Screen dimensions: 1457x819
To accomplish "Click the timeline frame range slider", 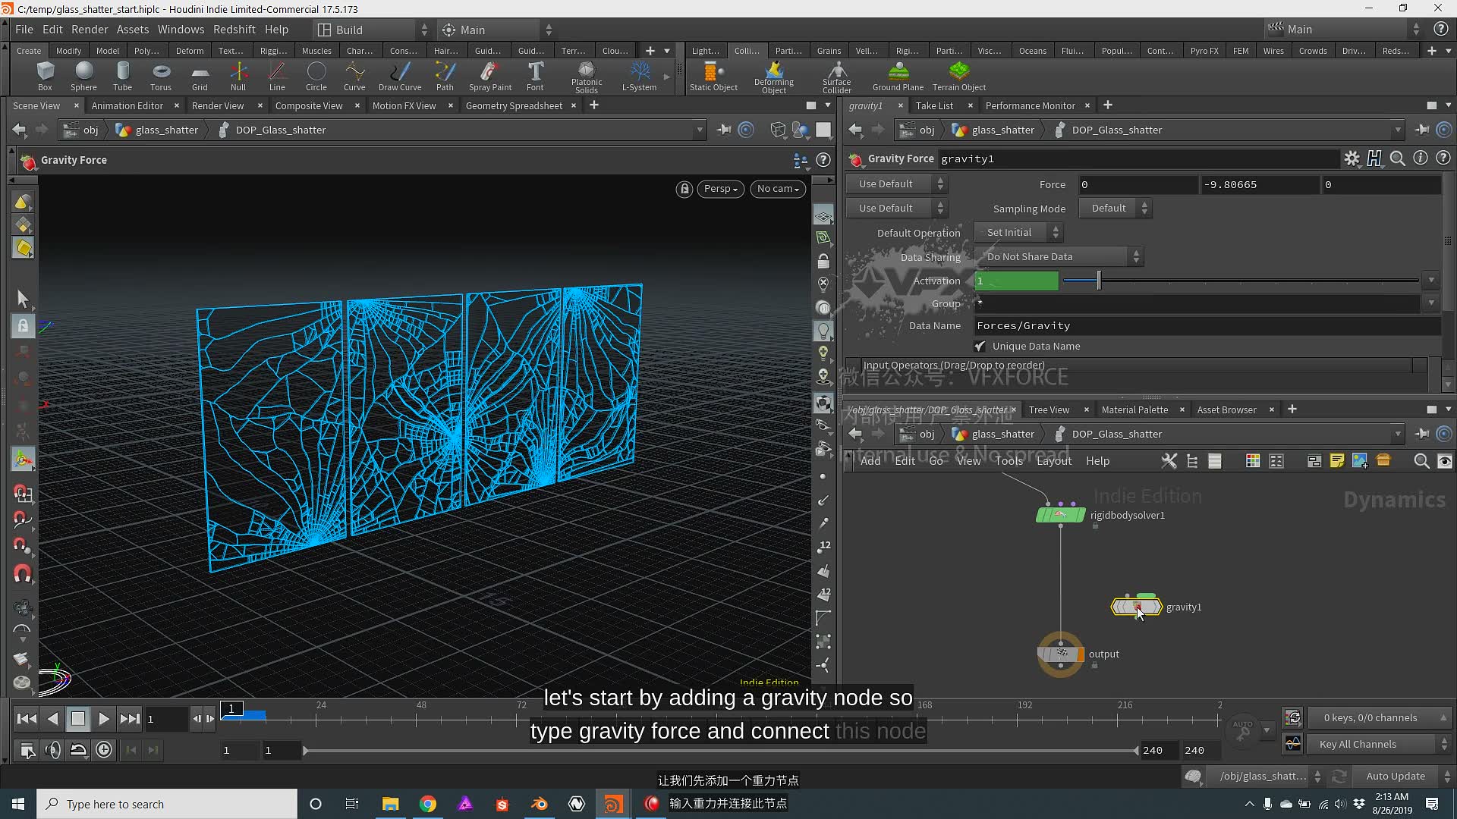I will tap(720, 751).
